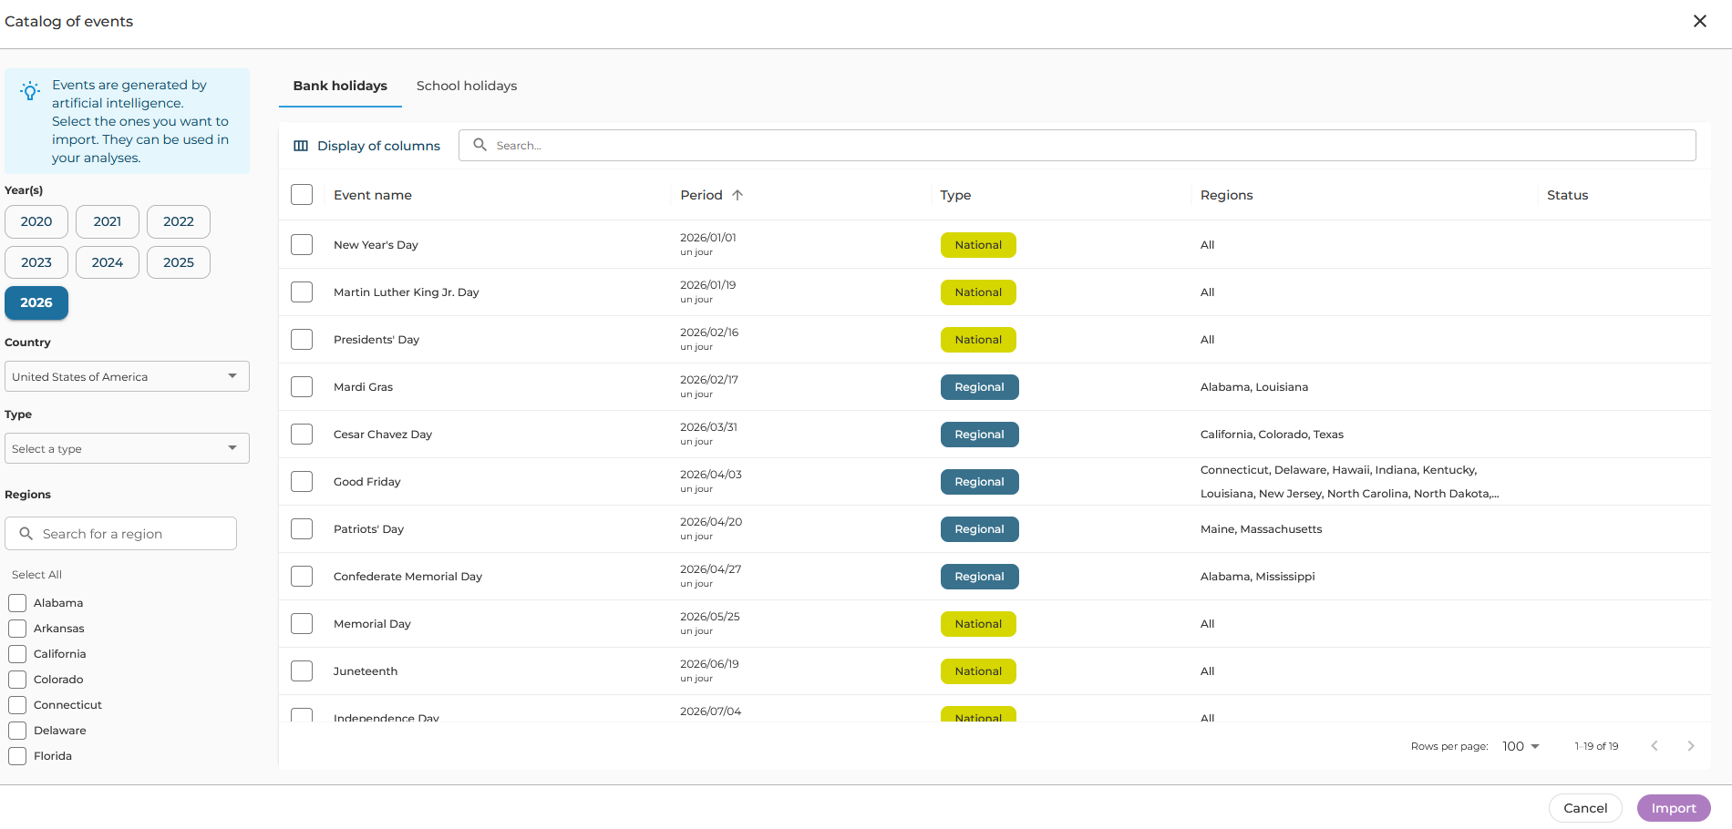The height and width of the screenshot is (829, 1732).
Task: Sort by the Event name column header
Action: [x=373, y=195]
